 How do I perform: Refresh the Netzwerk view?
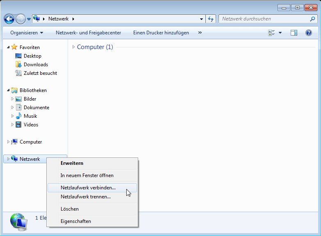point(211,19)
